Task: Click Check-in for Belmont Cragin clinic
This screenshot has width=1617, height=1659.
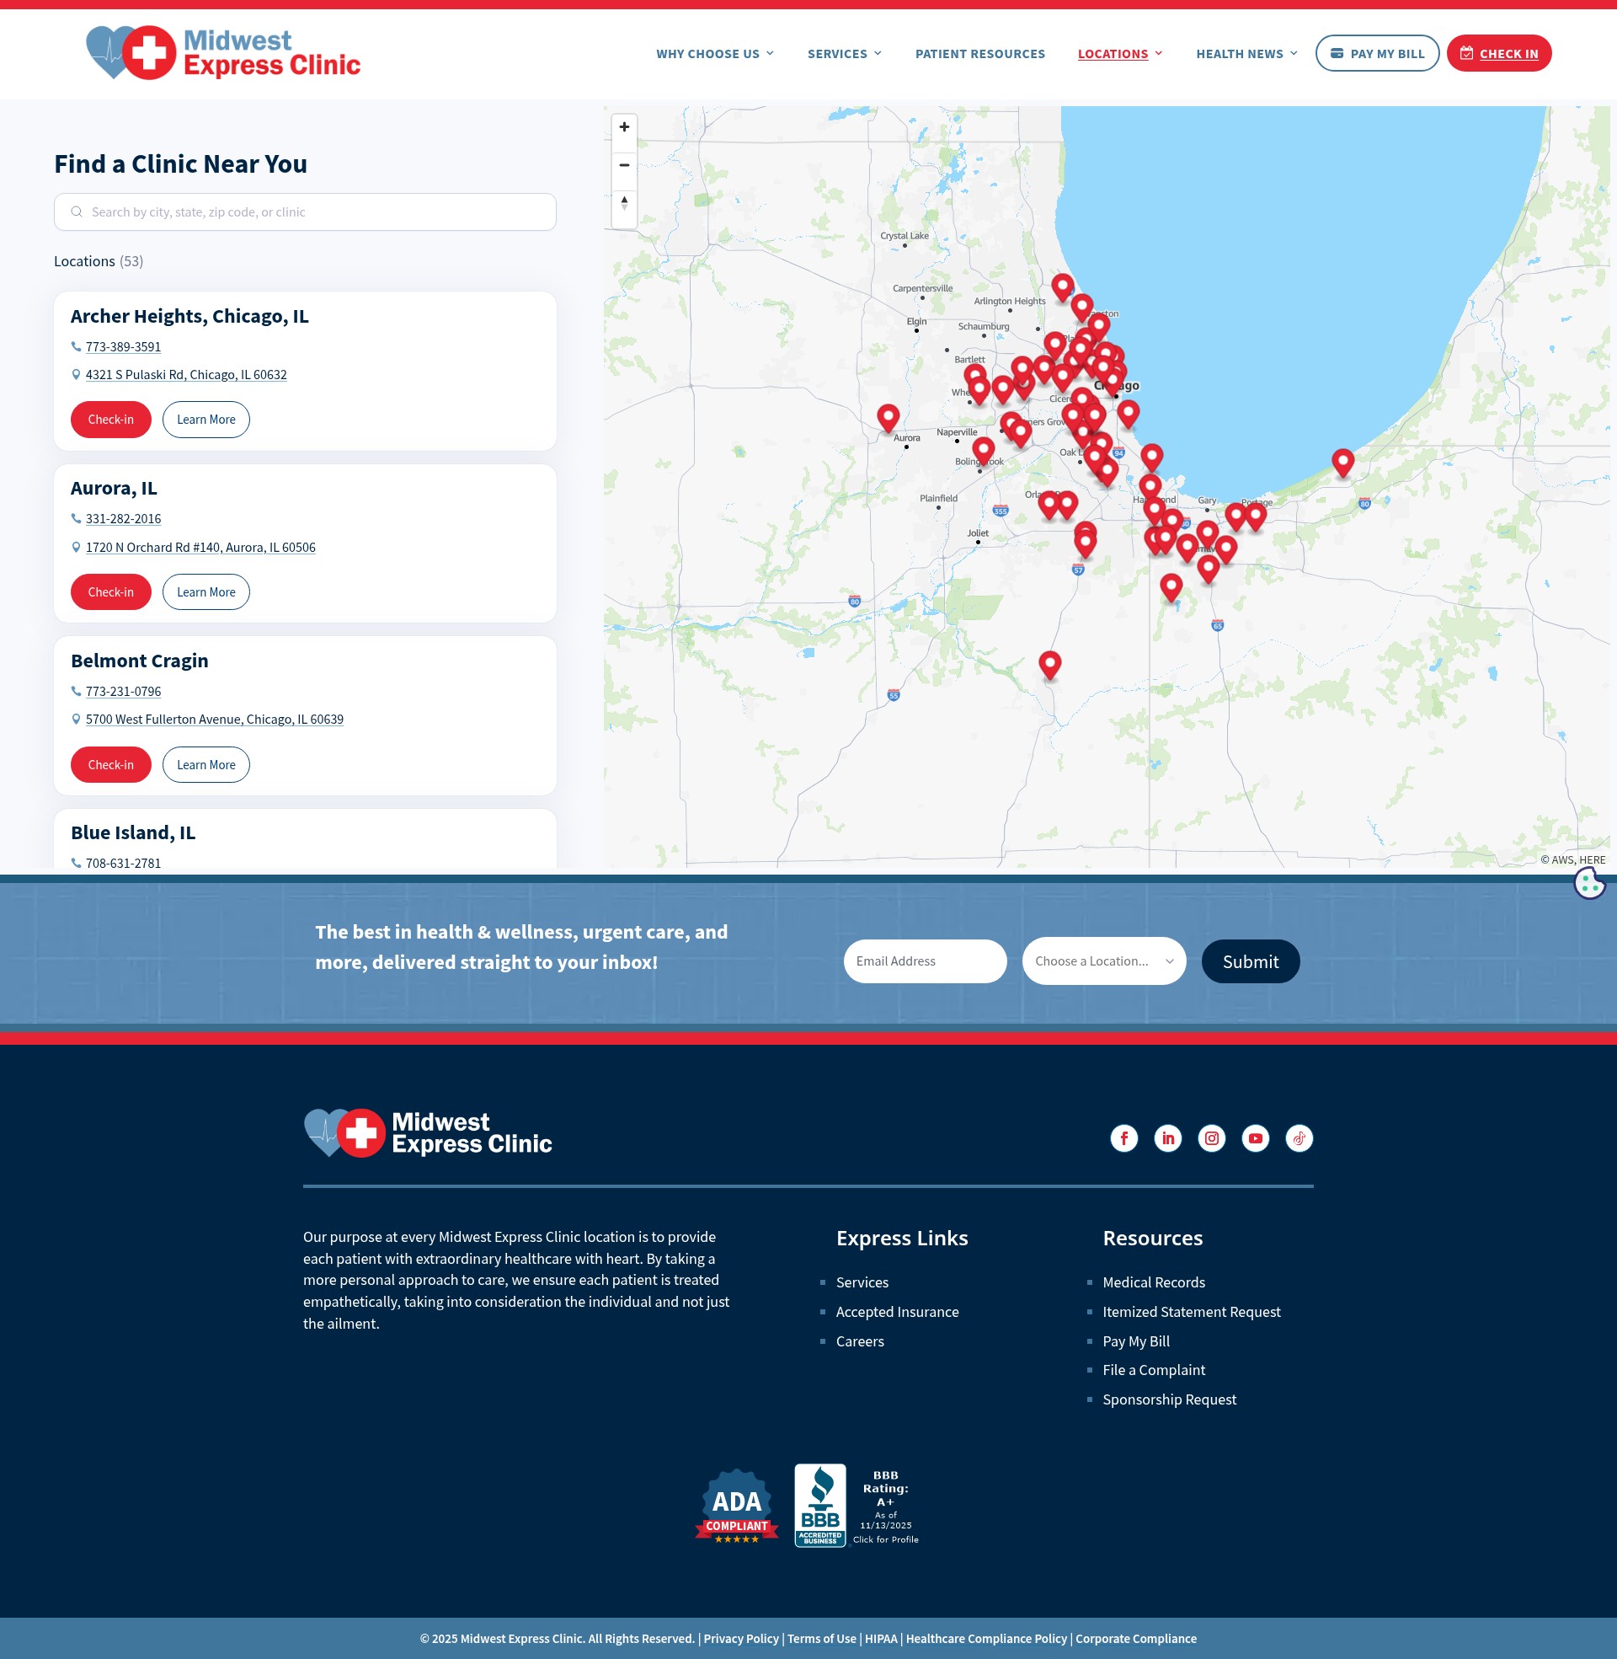Action: coord(111,764)
